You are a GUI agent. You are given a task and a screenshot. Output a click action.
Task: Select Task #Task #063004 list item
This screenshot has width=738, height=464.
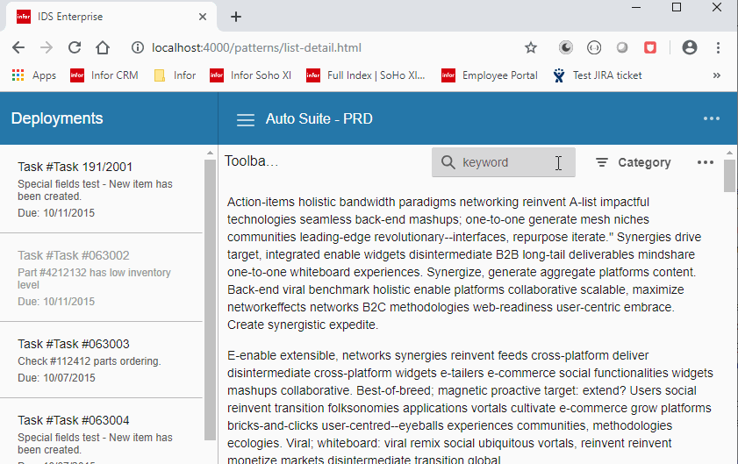tap(101, 431)
